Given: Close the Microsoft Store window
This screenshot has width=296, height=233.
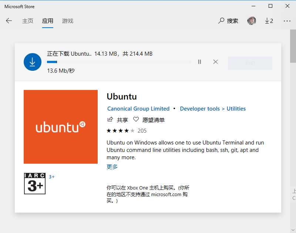Looking at the screenshot, I should (287, 6).
